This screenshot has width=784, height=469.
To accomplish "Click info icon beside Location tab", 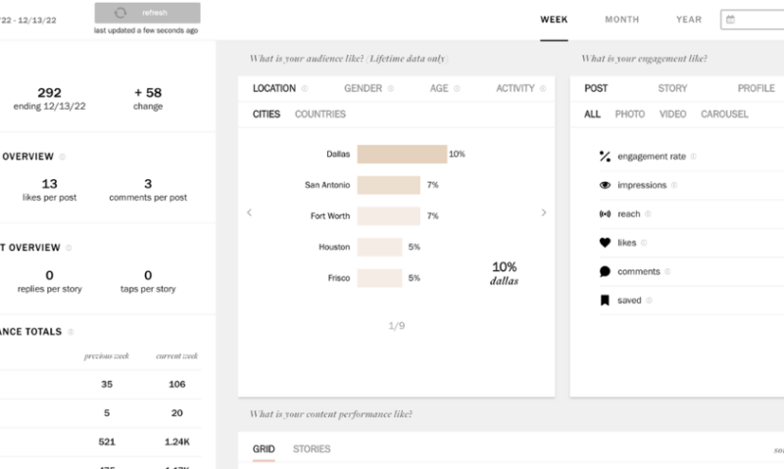I will click(x=304, y=89).
